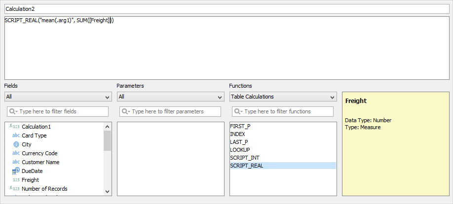Viewport: 453px width, 204px height.
Task: Click the calendar icon beside DueDate
Action: pos(16,171)
